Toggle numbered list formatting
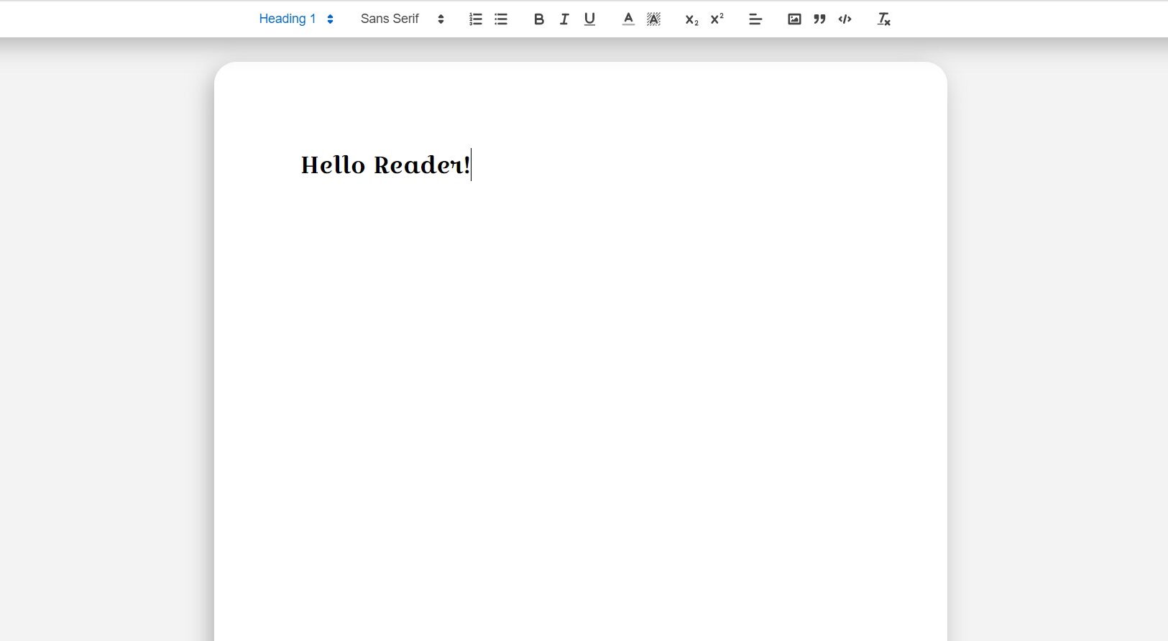This screenshot has height=641, width=1168. point(475,19)
